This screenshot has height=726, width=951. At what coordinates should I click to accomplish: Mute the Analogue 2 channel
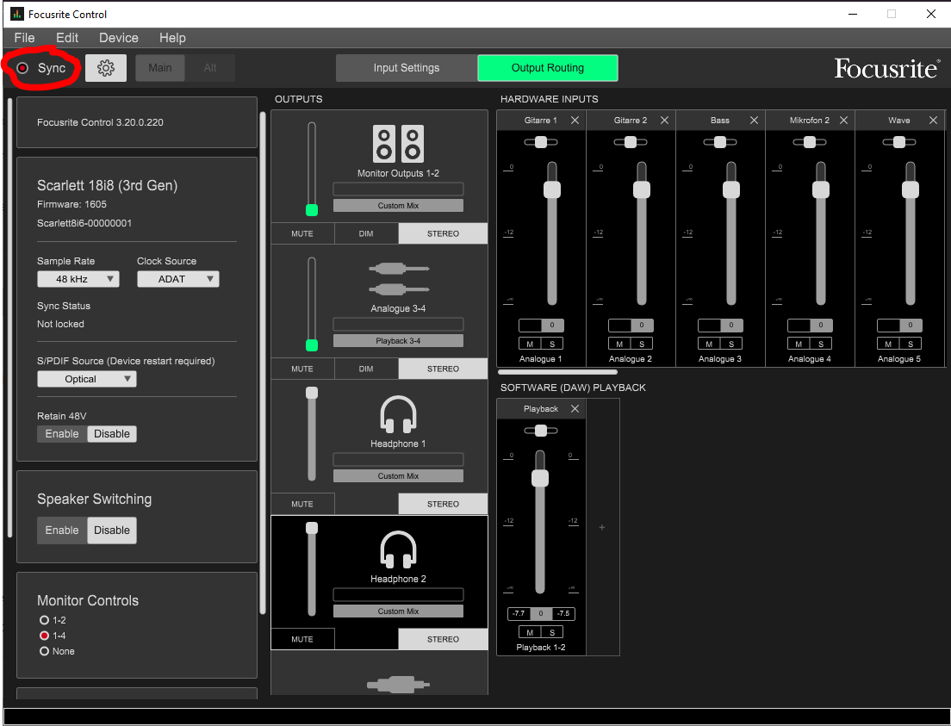pyautogui.click(x=620, y=344)
